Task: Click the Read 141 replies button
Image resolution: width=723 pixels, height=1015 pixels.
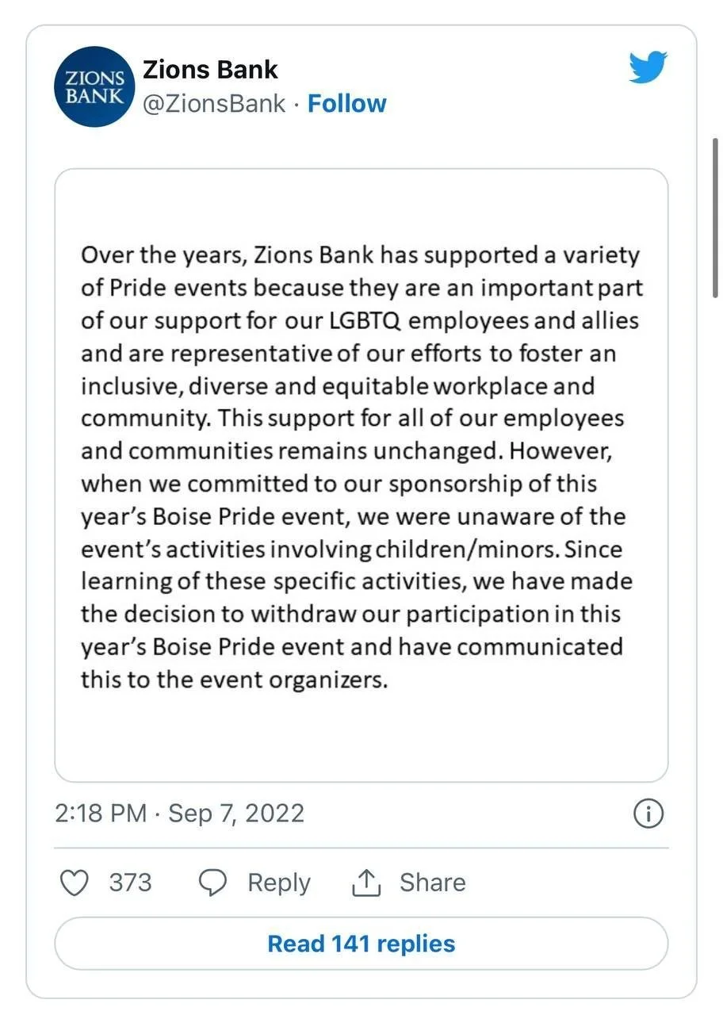Action: coord(361,944)
